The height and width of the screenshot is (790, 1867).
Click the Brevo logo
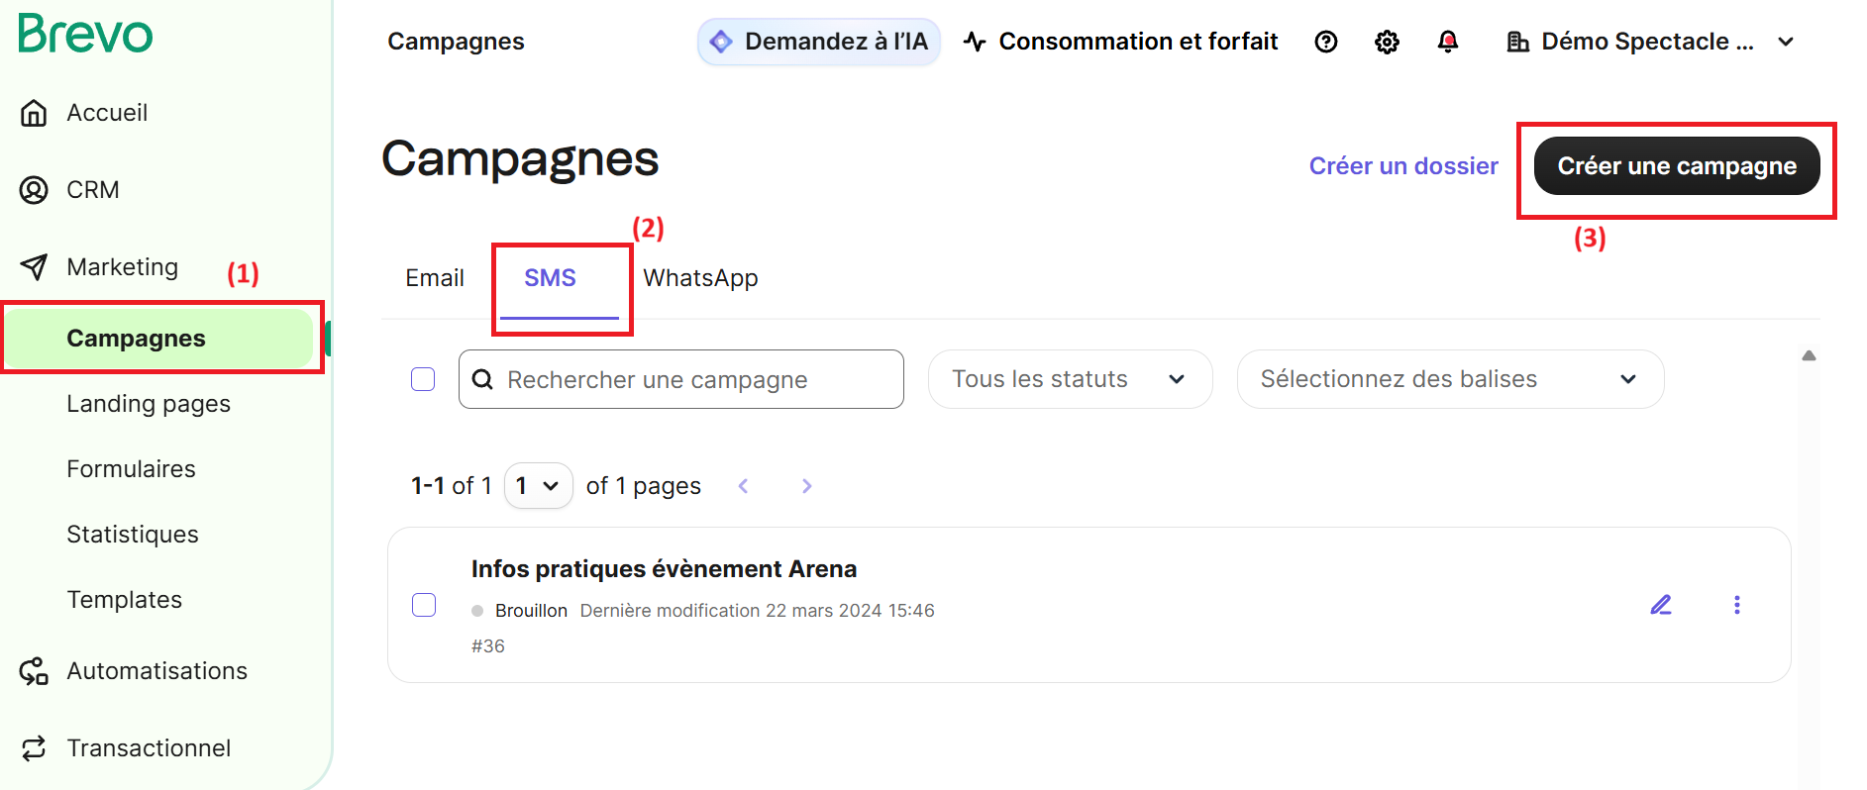(x=85, y=34)
